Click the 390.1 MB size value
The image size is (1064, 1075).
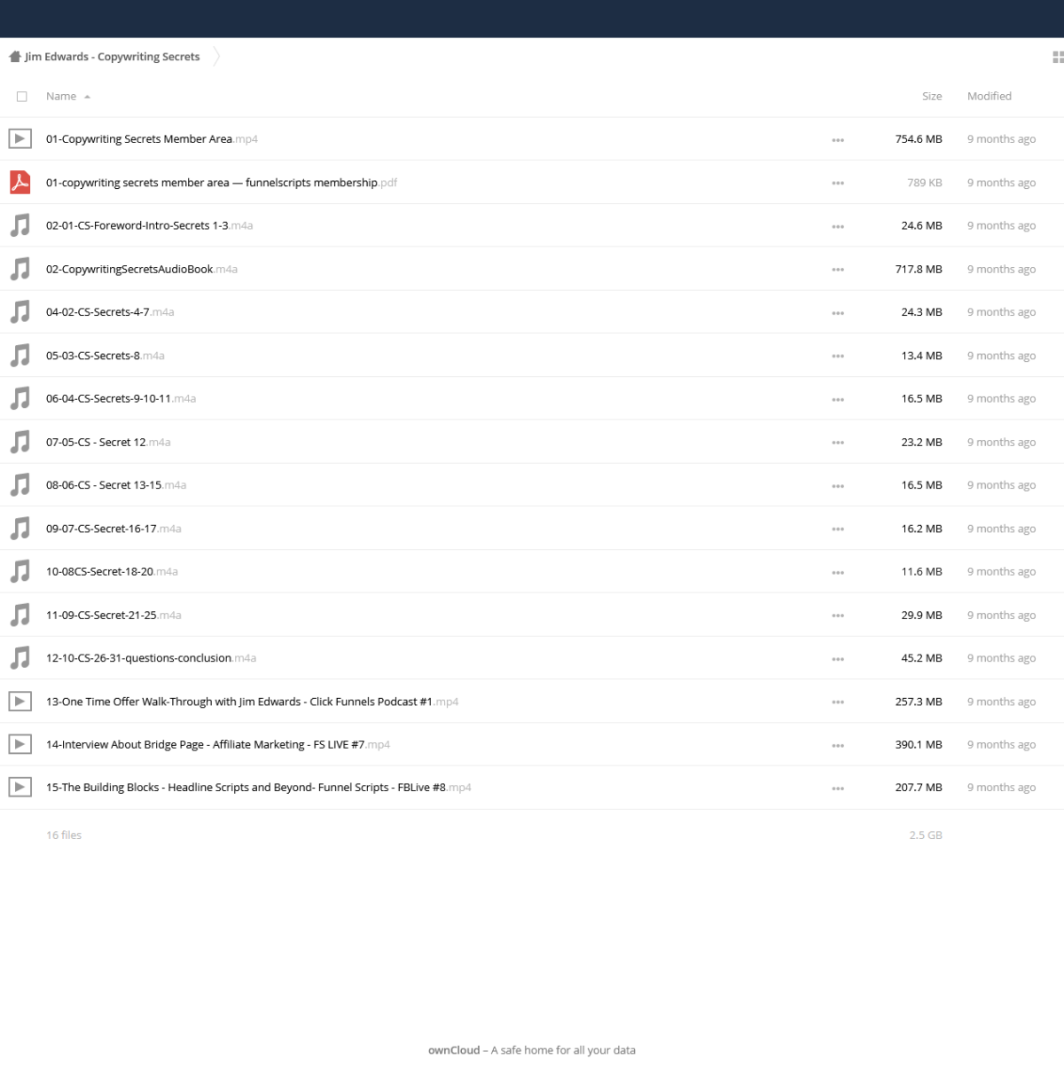click(919, 744)
